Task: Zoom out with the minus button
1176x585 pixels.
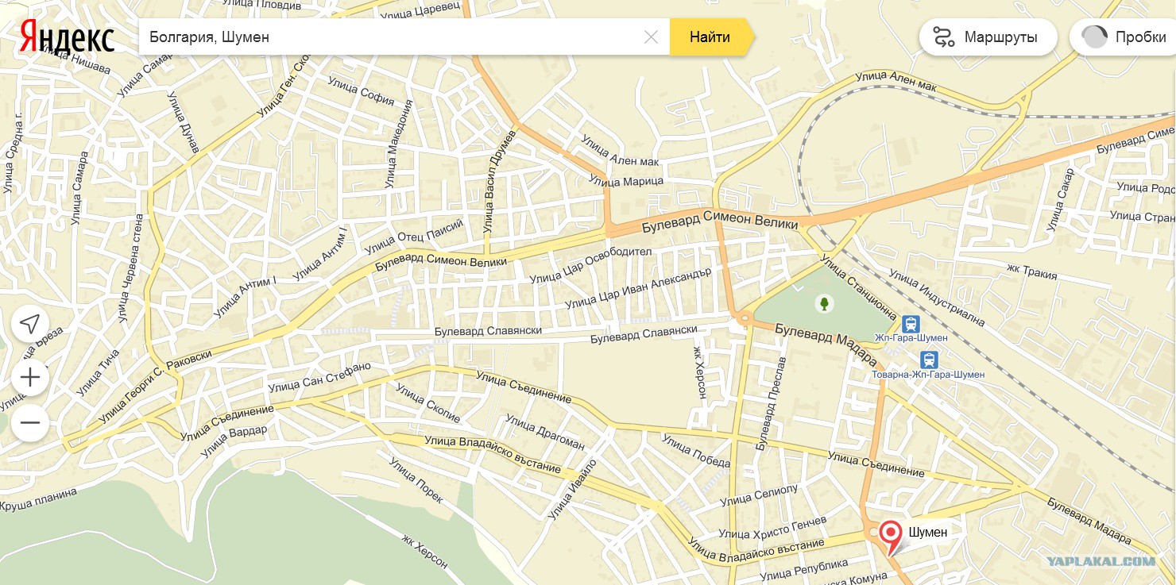Action: point(30,422)
